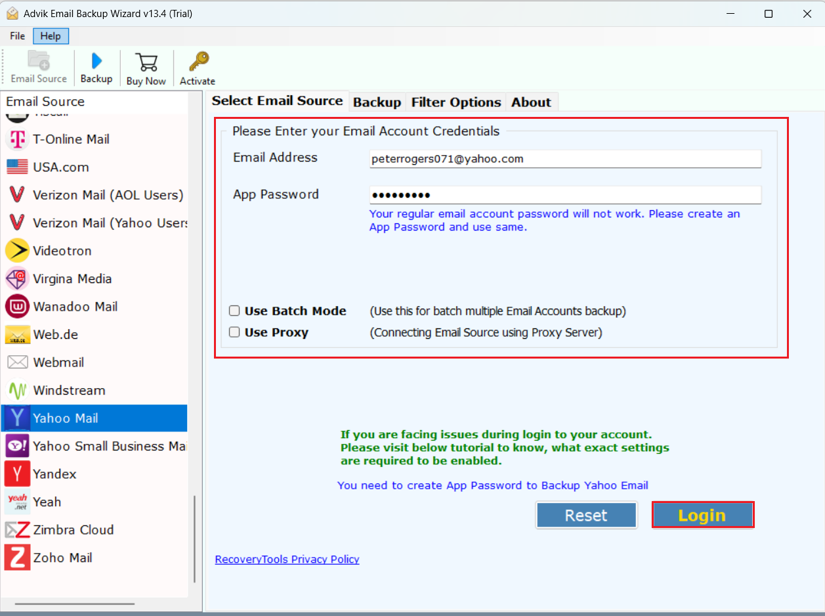Screen dimensions: 825x616
Task: Enable the Use Batch Mode checkbox
Action: point(234,311)
